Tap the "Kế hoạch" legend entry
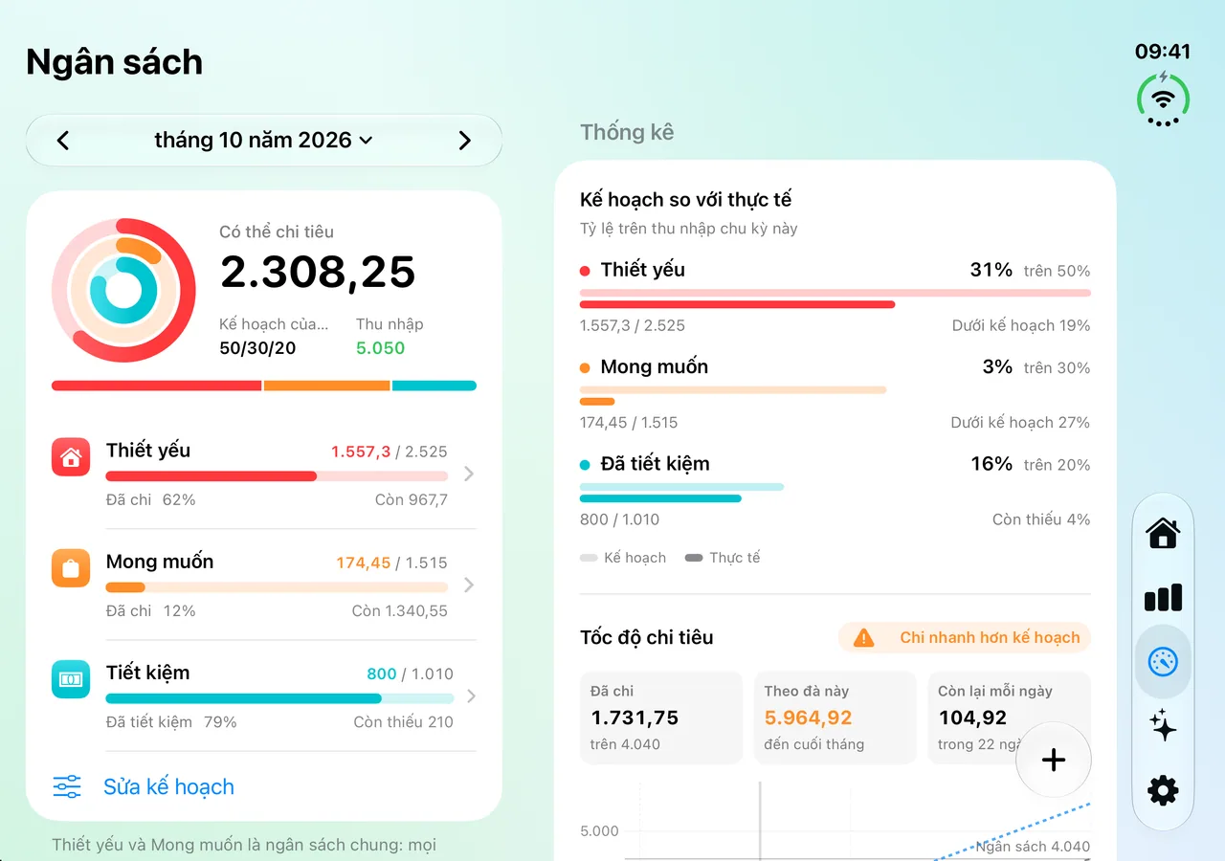The width and height of the screenshot is (1225, 861). (x=623, y=558)
